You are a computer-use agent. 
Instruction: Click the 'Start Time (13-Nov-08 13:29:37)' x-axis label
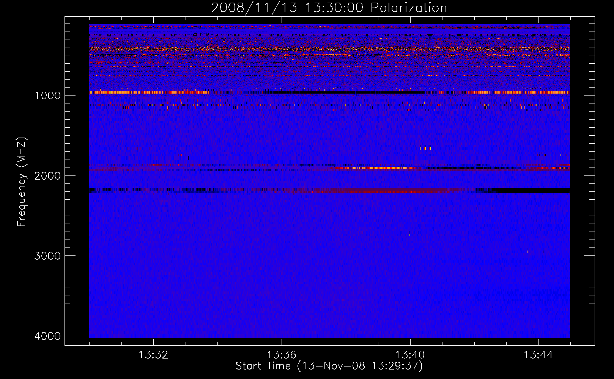[x=329, y=366]
